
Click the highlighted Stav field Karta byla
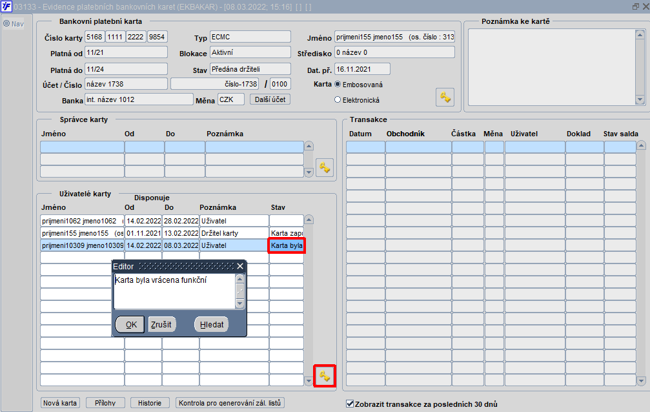coord(287,245)
